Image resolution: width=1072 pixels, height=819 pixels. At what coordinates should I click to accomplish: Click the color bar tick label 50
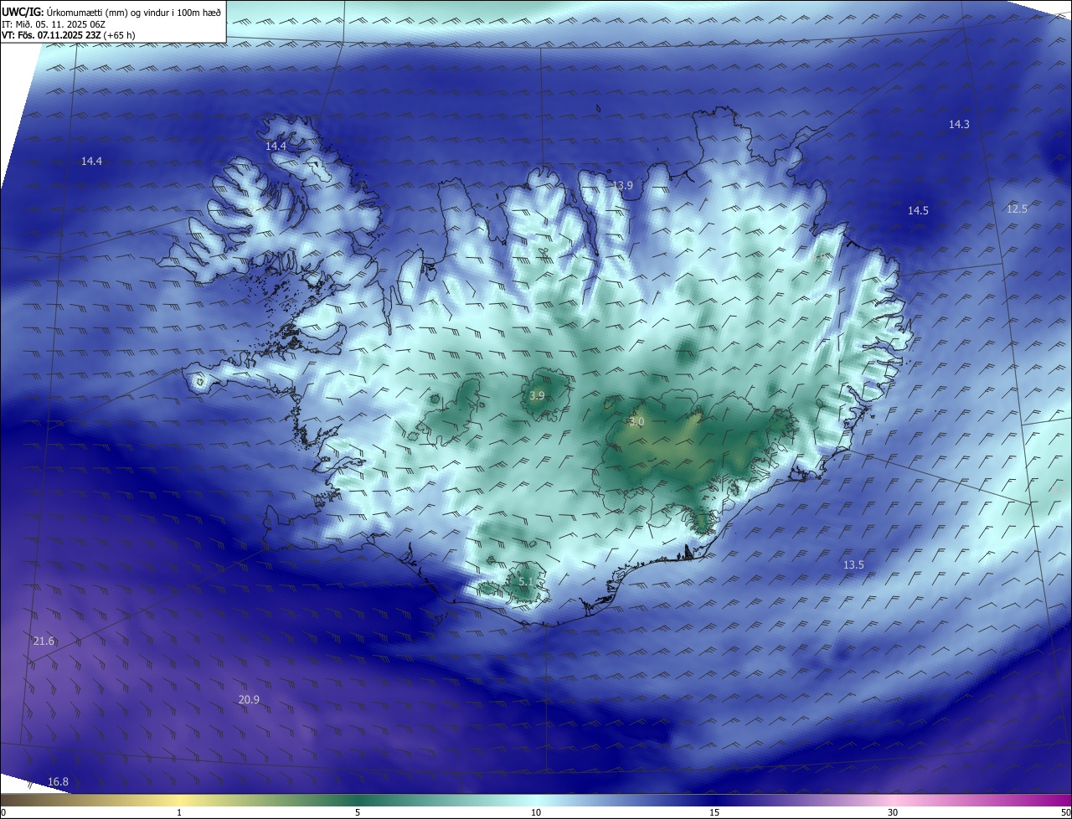coord(1065,812)
